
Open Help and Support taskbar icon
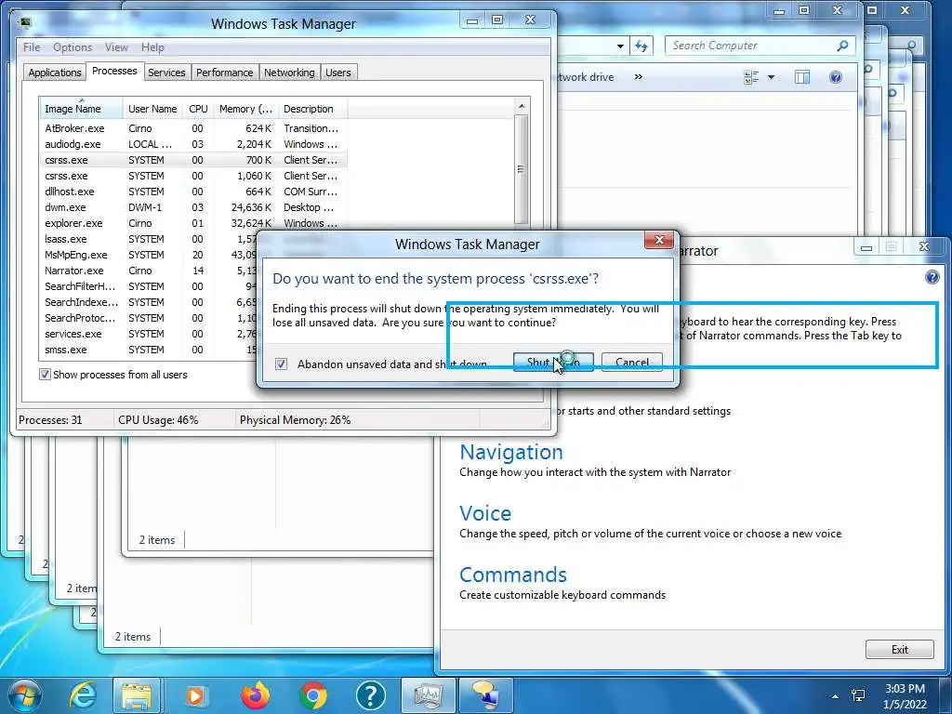[370, 695]
